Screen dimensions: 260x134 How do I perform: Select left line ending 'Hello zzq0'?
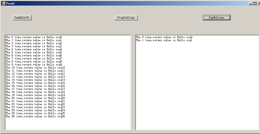click(x=34, y=37)
